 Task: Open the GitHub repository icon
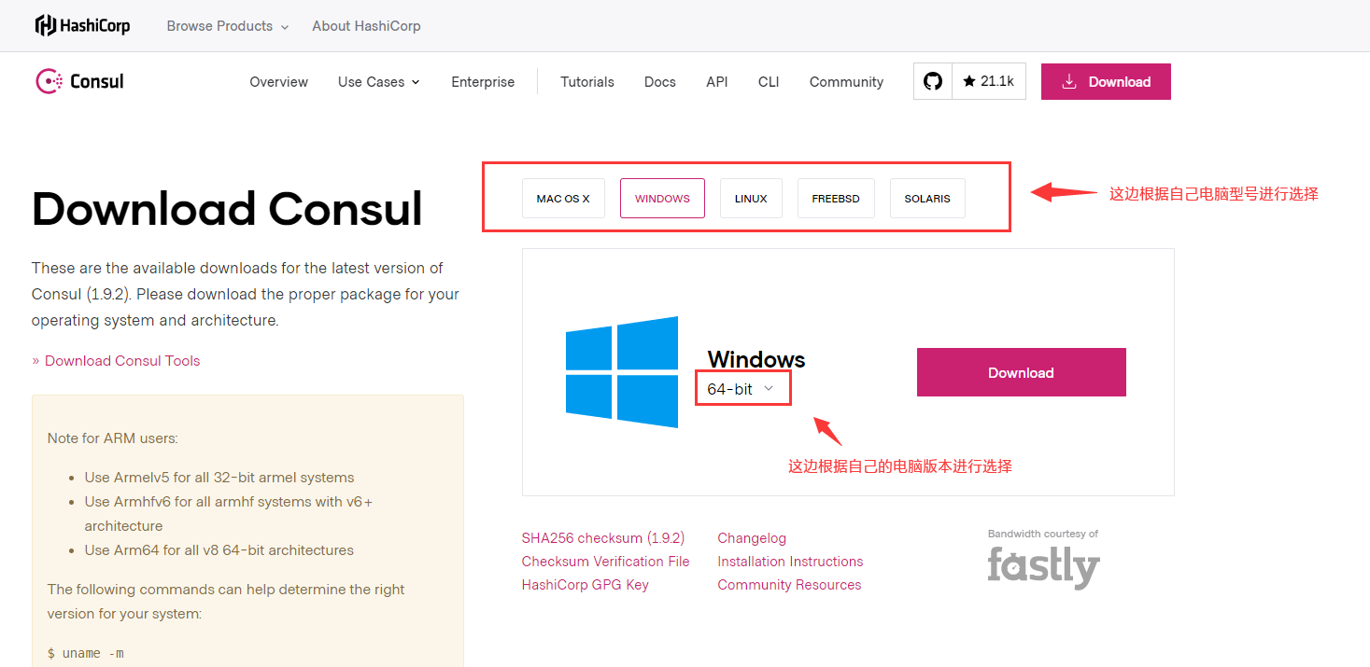(933, 81)
